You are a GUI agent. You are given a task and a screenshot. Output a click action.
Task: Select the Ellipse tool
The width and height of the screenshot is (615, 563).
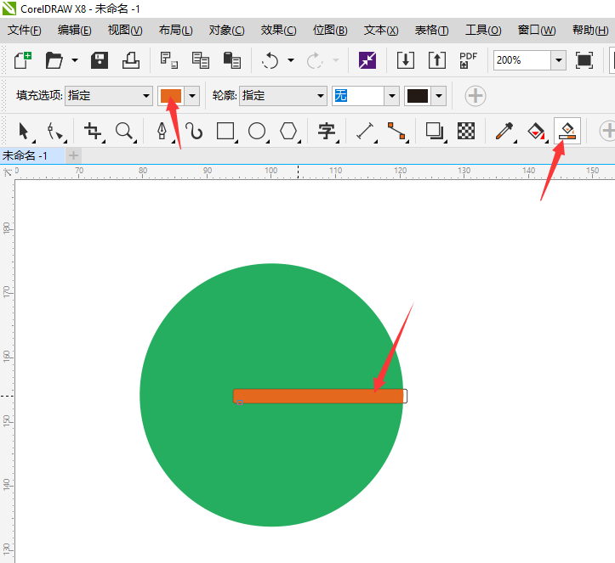tap(257, 131)
